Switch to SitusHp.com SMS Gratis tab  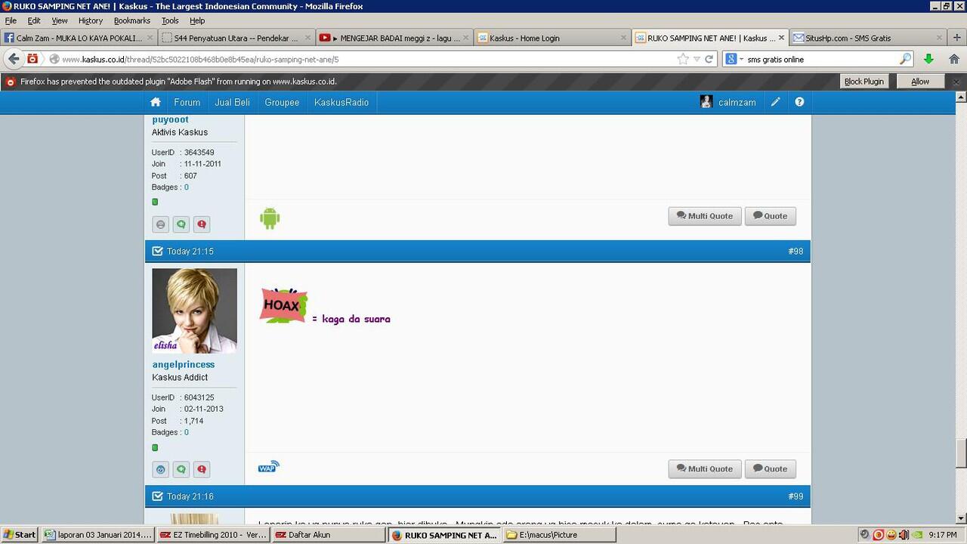tap(869, 38)
